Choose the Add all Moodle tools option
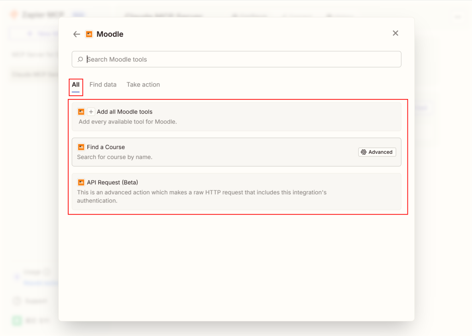This screenshot has width=472, height=336. coord(124,112)
